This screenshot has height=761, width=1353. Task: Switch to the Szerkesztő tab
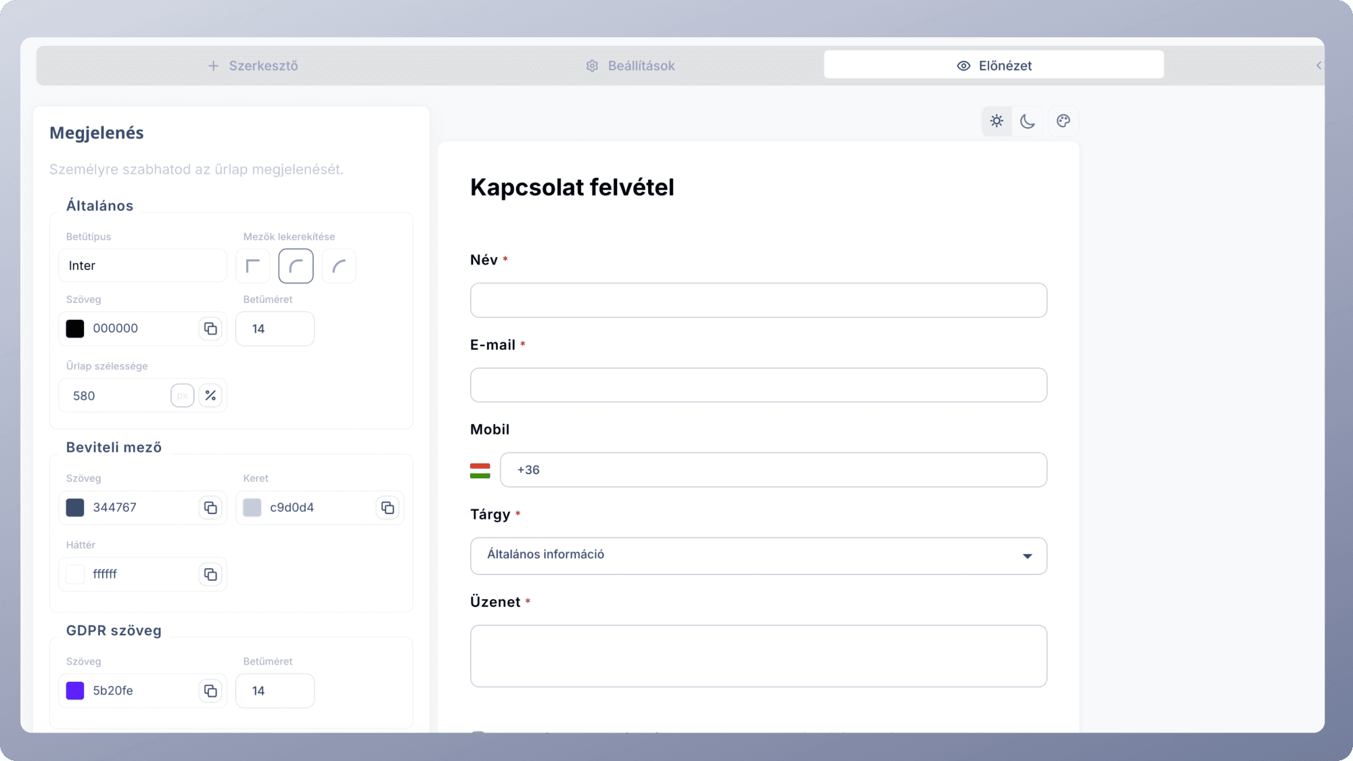tap(252, 66)
